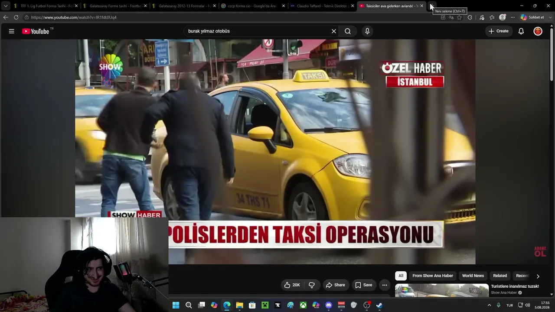
Task: Open Microsoft Store from the taskbar
Action: click(252, 305)
